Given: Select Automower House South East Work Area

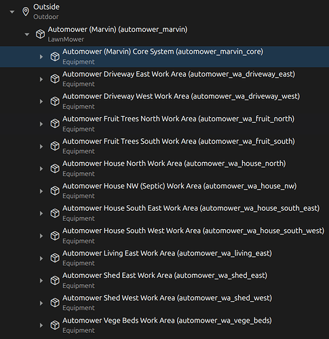Looking at the screenshot, I should click(191, 213).
